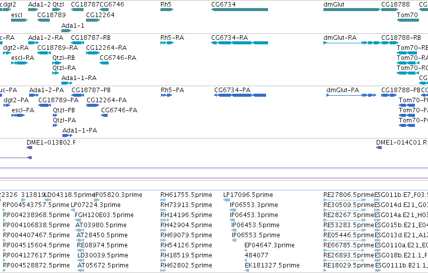This screenshot has height=273, width=428.
Task: Click the escl-PA protein label
Action: [23, 110]
